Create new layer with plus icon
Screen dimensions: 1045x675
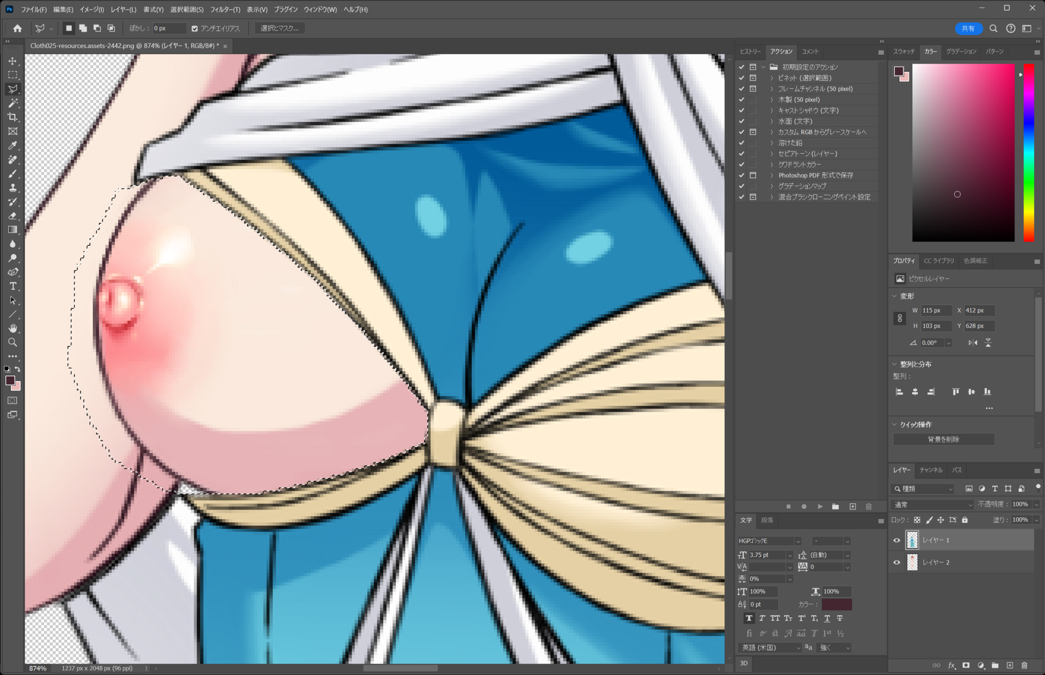pos(1010,665)
